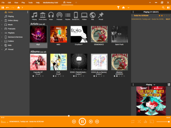Expand the Folders tree node
Screen dimensions: 171x128
(2, 41)
